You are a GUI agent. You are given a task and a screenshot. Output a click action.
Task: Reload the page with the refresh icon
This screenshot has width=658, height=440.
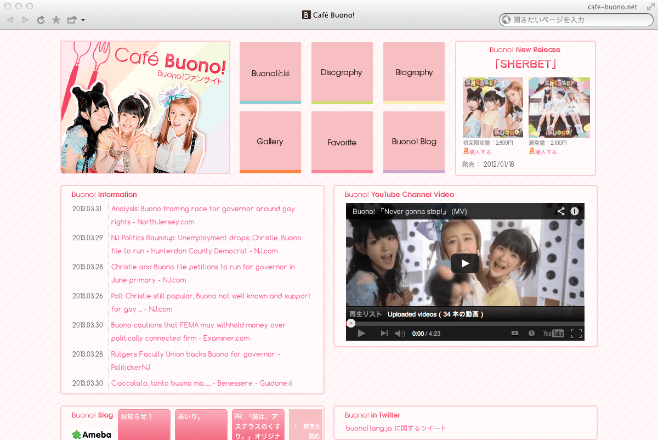click(41, 20)
